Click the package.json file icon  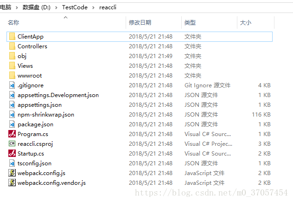pos(12,124)
